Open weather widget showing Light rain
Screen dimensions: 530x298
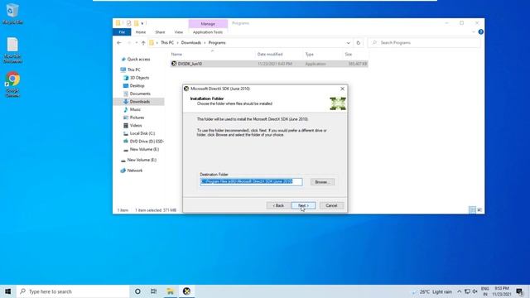432,291
